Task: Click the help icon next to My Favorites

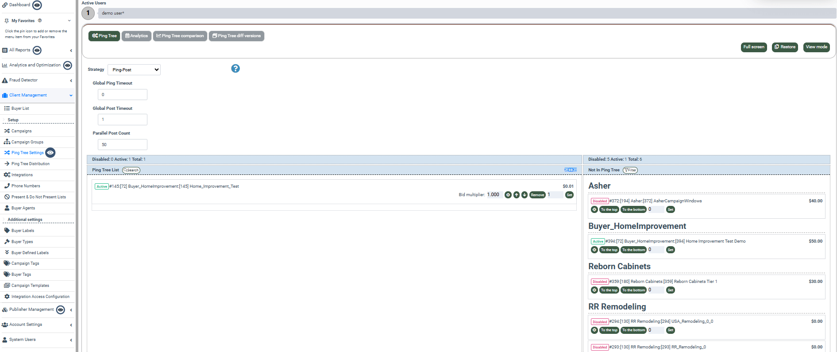Action: point(40,20)
